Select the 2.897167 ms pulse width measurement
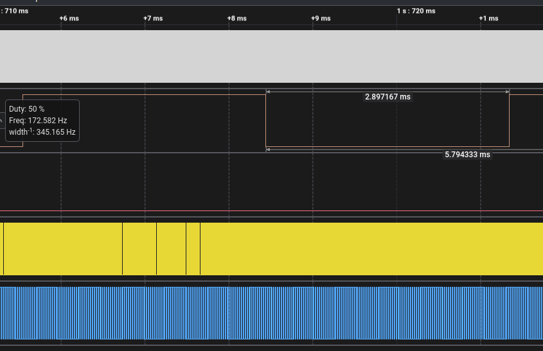543x351 pixels. [387, 97]
